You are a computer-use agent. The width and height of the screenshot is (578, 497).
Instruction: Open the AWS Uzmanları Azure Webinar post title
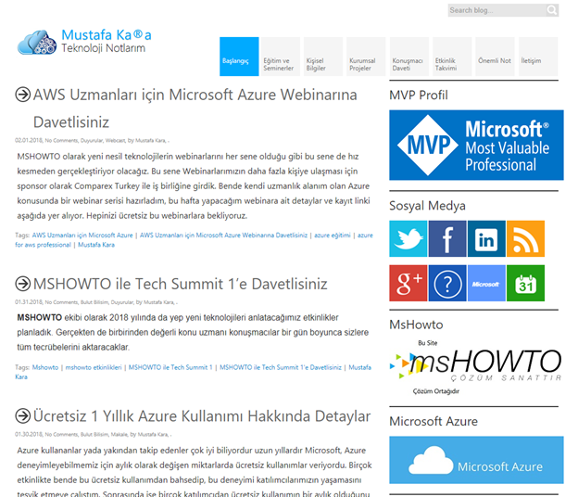point(195,108)
